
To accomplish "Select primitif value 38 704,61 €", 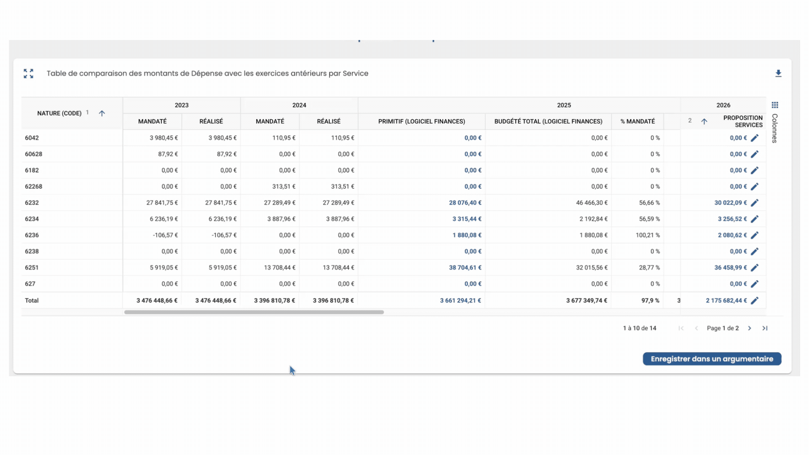I will [x=465, y=268].
